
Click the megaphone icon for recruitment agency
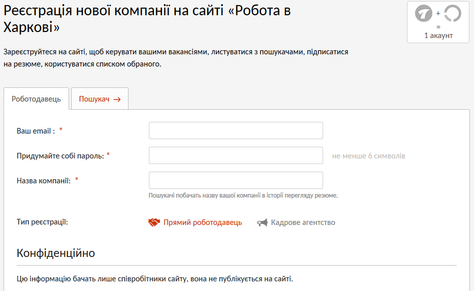click(262, 222)
